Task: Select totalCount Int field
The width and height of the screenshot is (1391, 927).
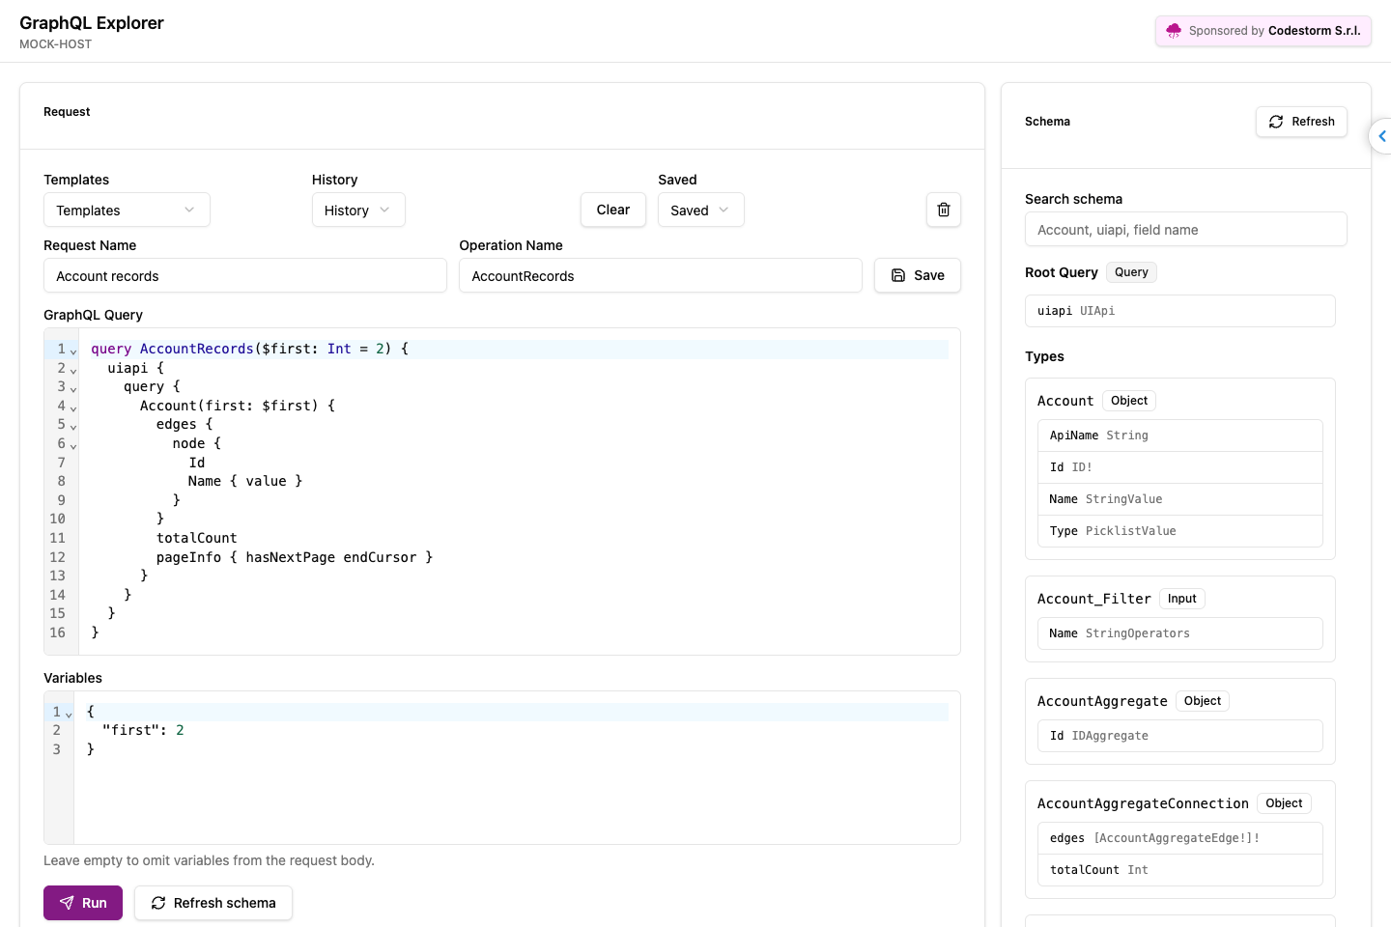Action: (1180, 870)
